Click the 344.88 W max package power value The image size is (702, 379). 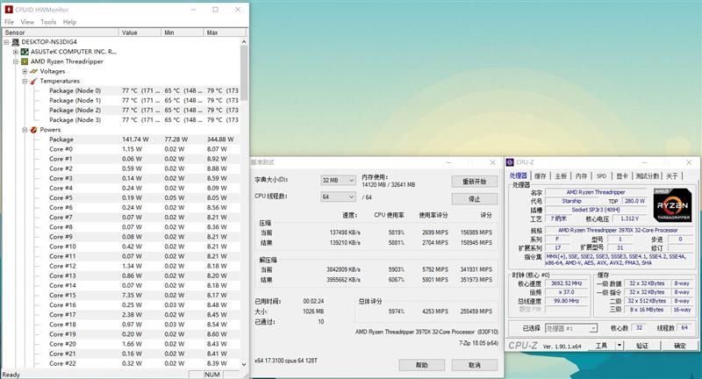220,139
